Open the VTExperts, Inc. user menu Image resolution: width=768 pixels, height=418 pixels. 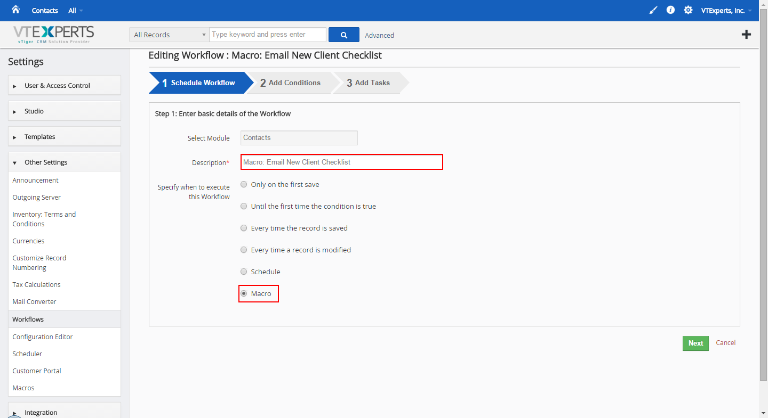(x=726, y=11)
